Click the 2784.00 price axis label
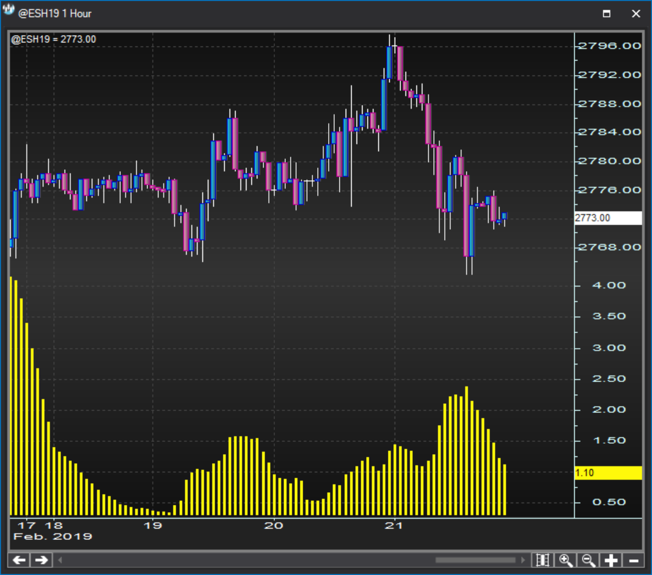Screen dimensions: 652x575 [610, 132]
